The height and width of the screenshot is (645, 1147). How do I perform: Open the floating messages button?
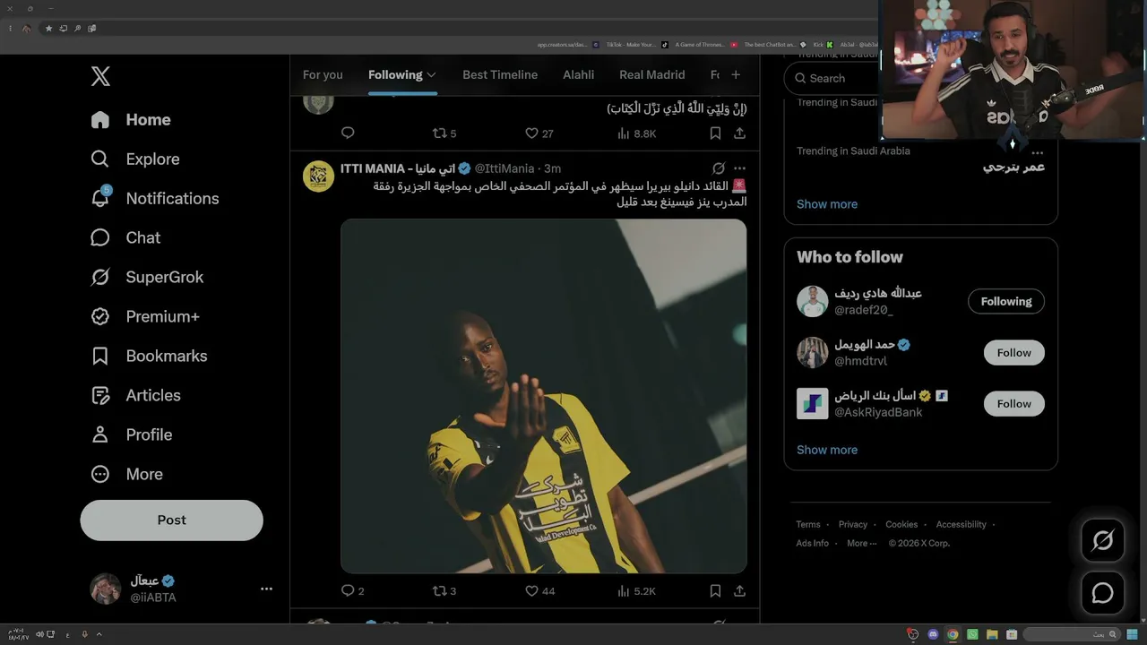(x=1102, y=593)
